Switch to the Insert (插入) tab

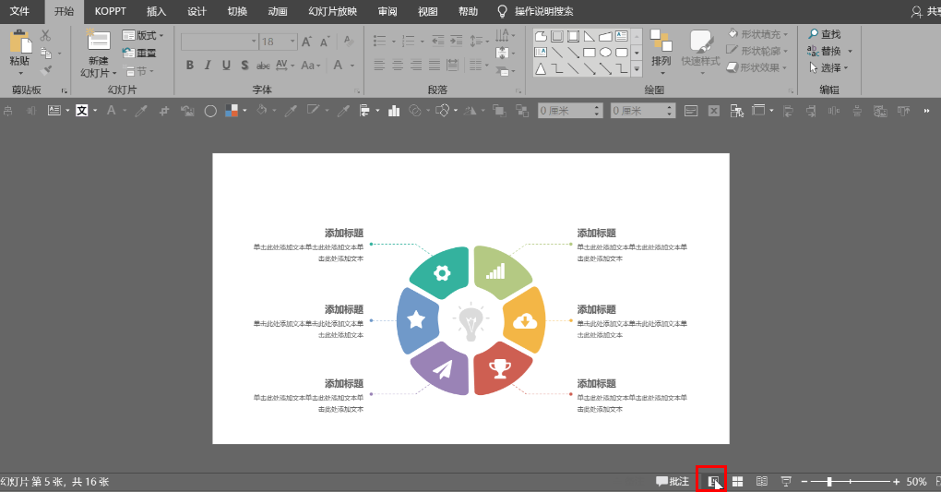coord(157,11)
